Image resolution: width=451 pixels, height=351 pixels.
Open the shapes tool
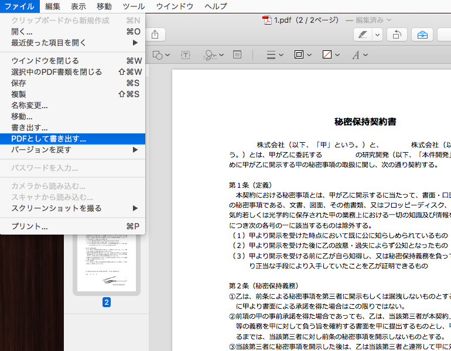click(160, 55)
